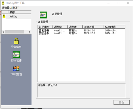The height and width of the screenshot is (109, 133).
Task: Select the 加密证书 row
Action: point(81,33)
